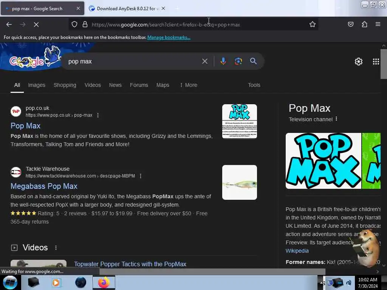This screenshot has height=290, width=387.
Task: Open the Pocket save icon
Action: coord(350,24)
